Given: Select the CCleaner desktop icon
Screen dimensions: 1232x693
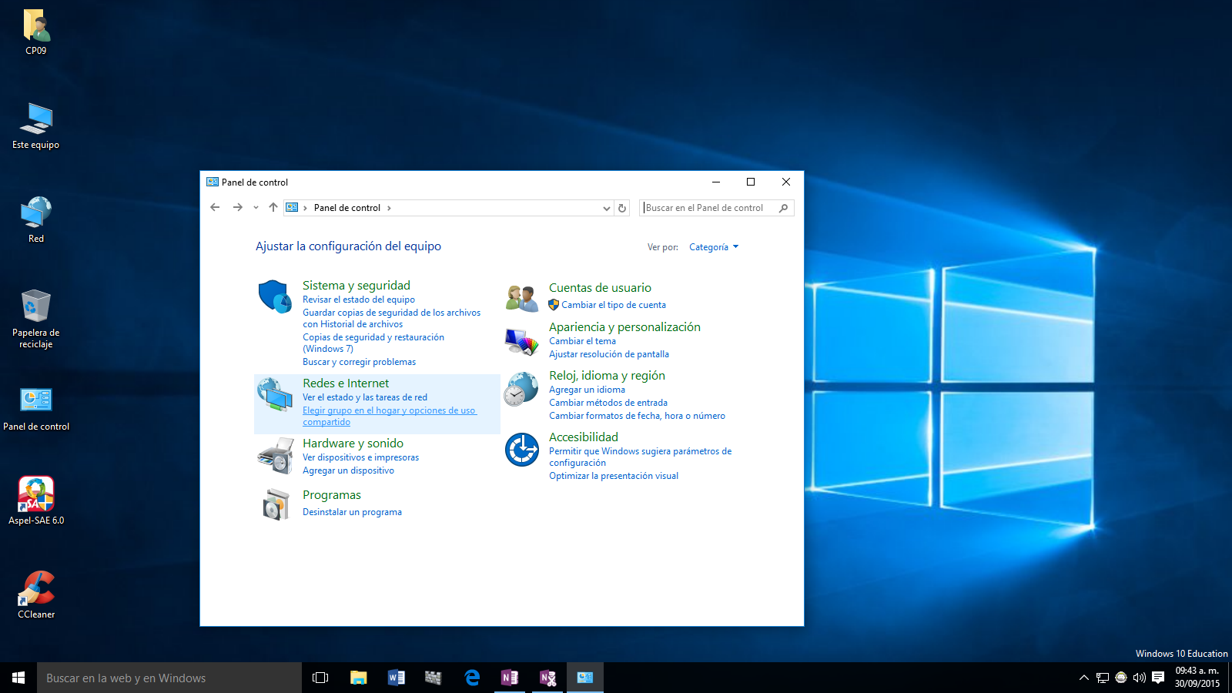Looking at the screenshot, I should pyautogui.click(x=36, y=594).
